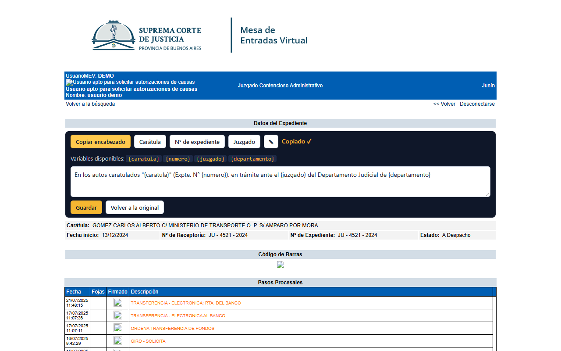Screen dimensions: 561x351
Task: Copy the Carátula with its button
Action: (x=150, y=142)
